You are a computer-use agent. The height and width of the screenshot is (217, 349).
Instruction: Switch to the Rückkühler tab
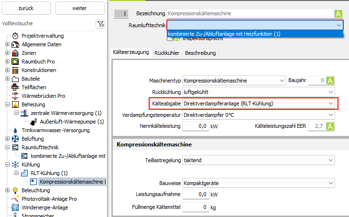[166, 53]
